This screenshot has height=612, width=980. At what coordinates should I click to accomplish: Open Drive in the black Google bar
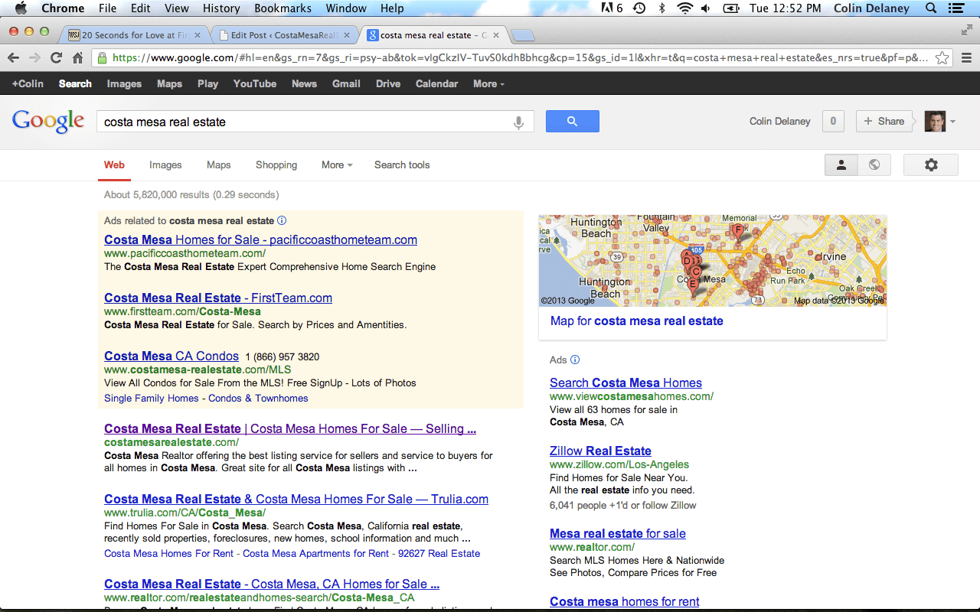pos(388,83)
